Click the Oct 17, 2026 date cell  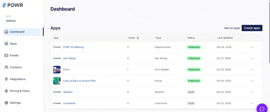(224, 58)
